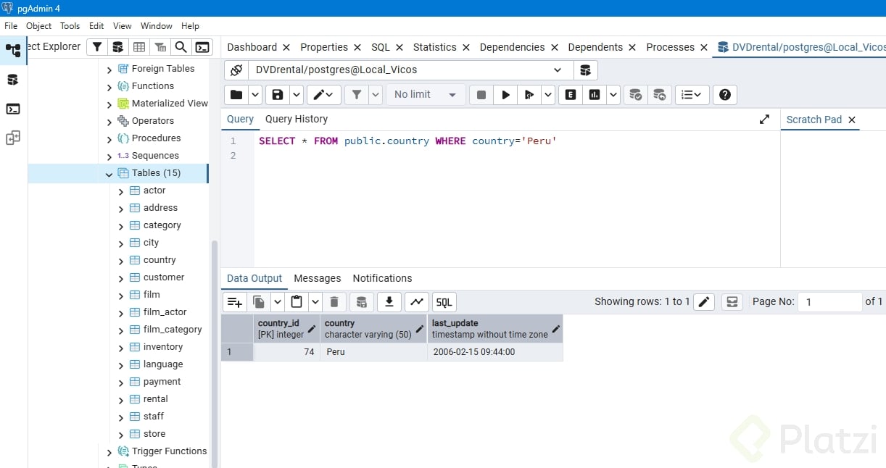
Task: Collapse the Tables (15) tree node
Action: (x=109, y=174)
